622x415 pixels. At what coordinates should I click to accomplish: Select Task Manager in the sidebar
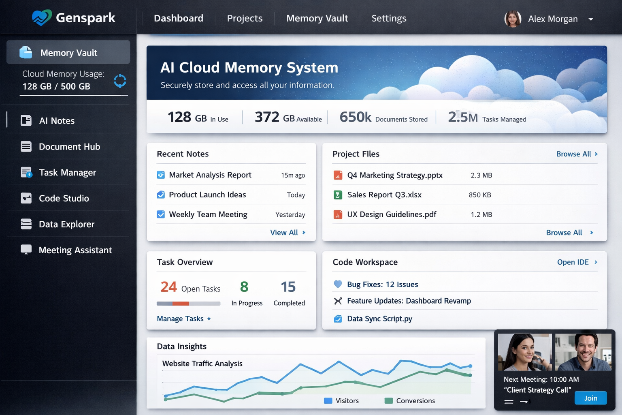[x=68, y=172]
